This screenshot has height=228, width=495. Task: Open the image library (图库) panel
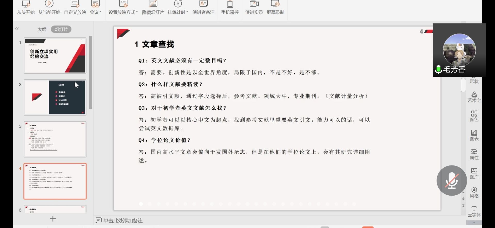(474, 173)
